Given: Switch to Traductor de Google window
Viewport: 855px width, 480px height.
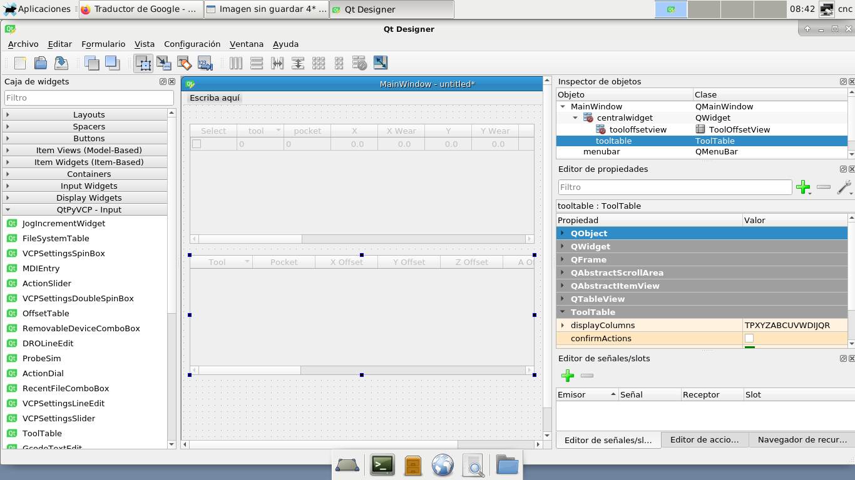Looking at the screenshot, I should 141,9.
